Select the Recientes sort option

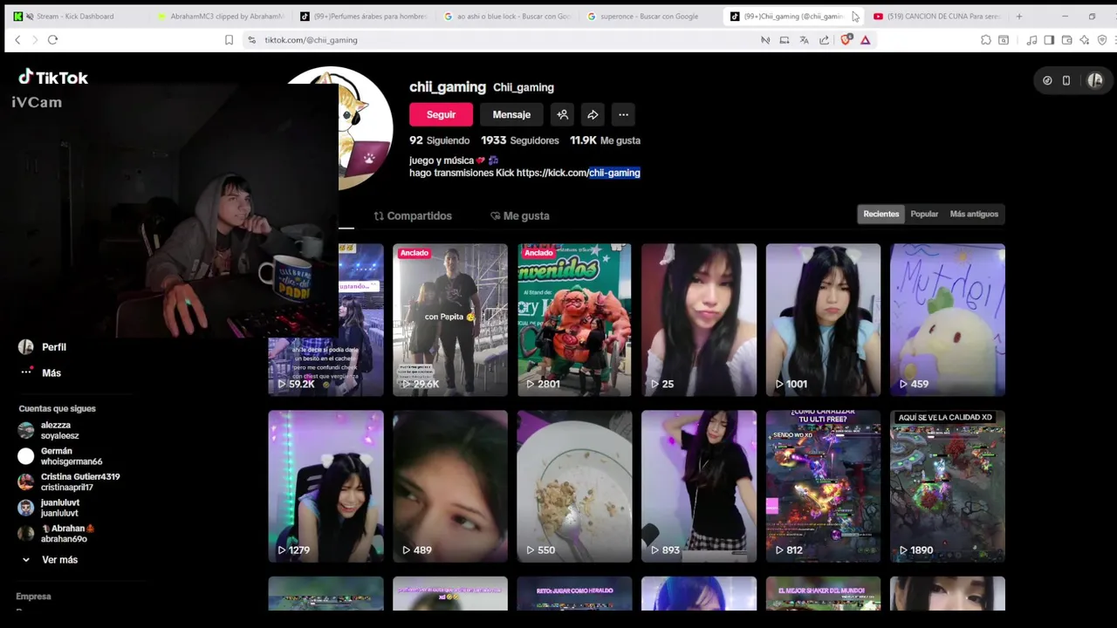point(881,214)
